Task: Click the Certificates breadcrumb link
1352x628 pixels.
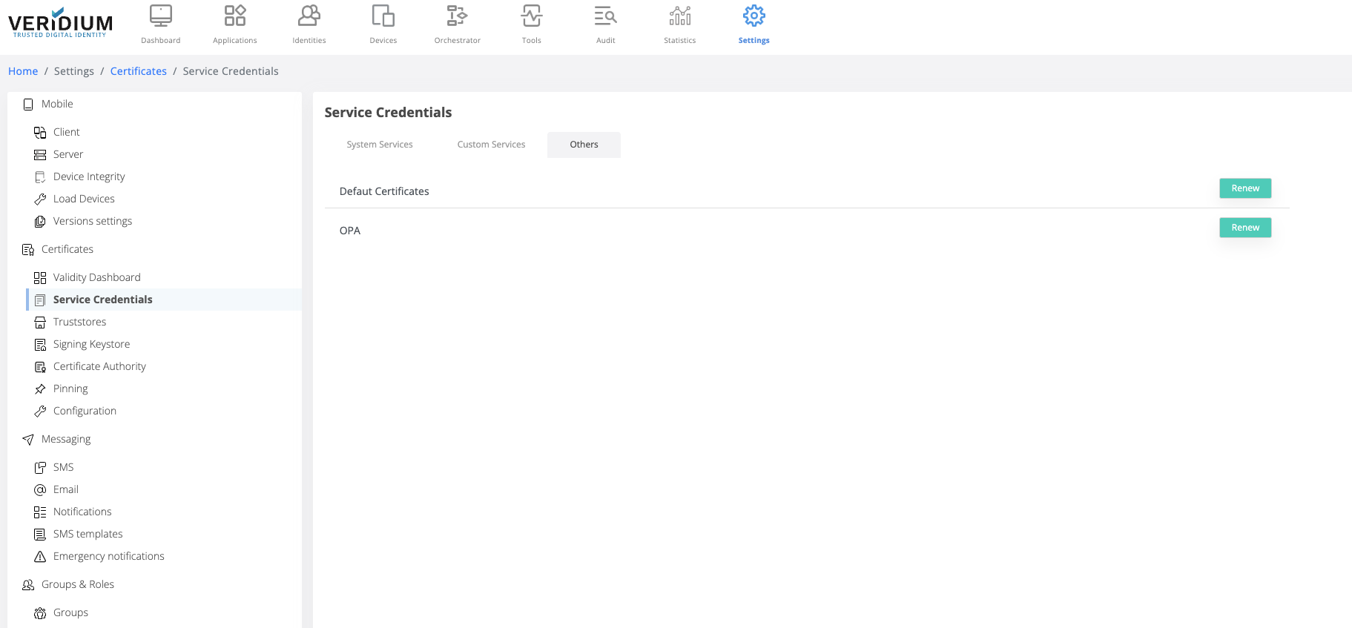Action: point(139,71)
